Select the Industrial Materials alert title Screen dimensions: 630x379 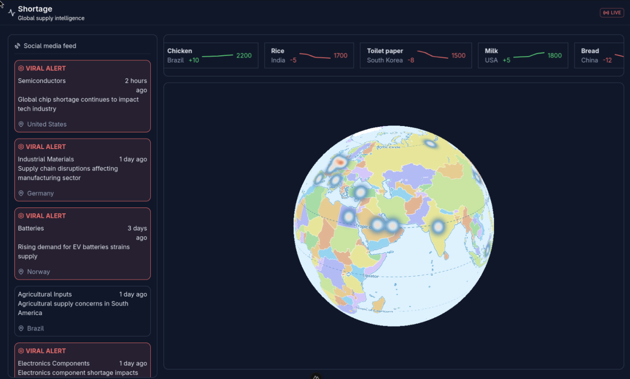click(x=46, y=159)
